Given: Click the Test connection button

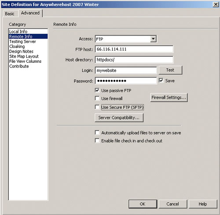Looking at the screenshot, I should pos(170,70).
